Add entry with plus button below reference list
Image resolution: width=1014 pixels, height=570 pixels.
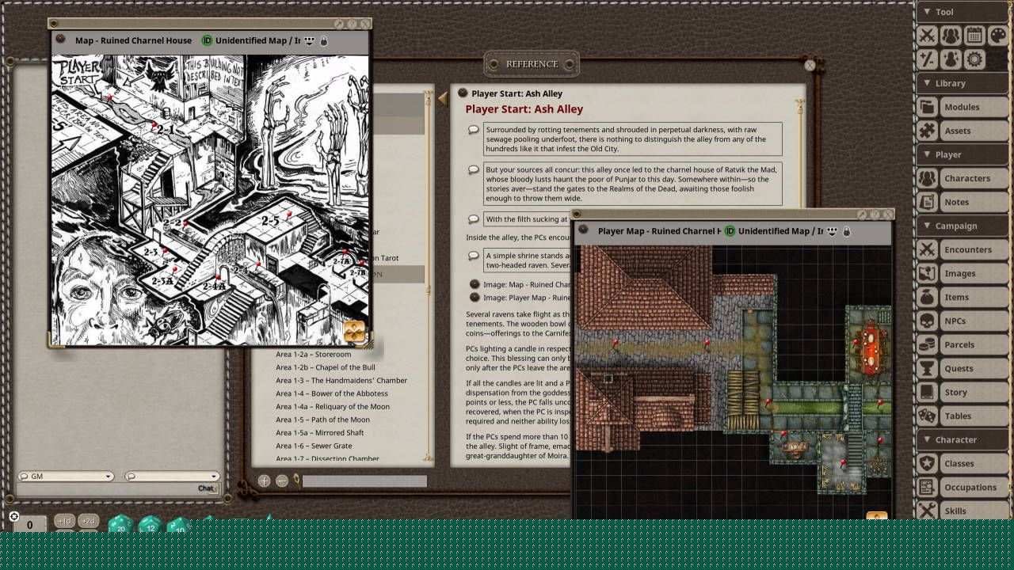[265, 481]
